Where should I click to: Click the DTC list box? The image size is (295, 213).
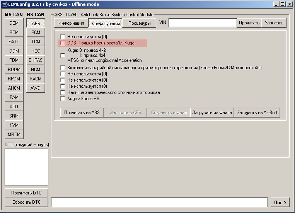(x=26, y=167)
